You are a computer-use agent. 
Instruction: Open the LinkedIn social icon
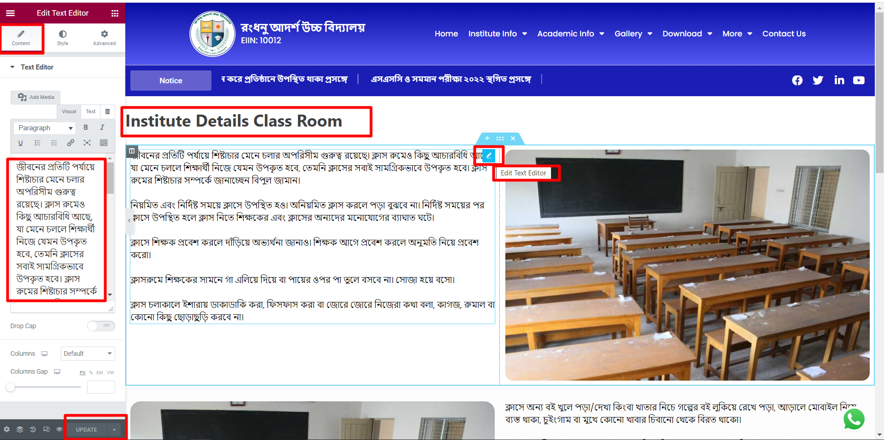click(x=839, y=81)
